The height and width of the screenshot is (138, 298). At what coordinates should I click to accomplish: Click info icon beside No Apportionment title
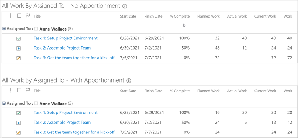pos(125,6)
